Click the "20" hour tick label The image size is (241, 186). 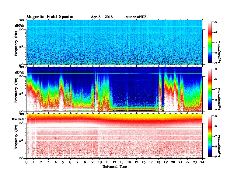pos(173,162)
